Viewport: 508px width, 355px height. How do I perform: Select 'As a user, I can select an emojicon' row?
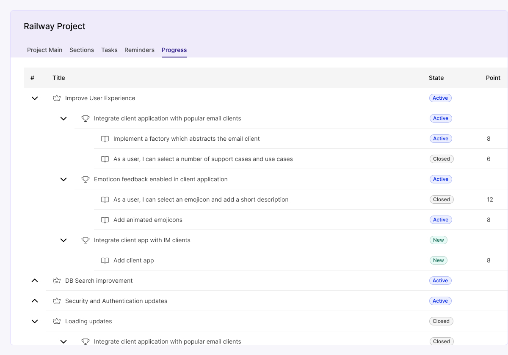201,199
